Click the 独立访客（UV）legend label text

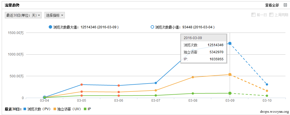(x=69, y=109)
